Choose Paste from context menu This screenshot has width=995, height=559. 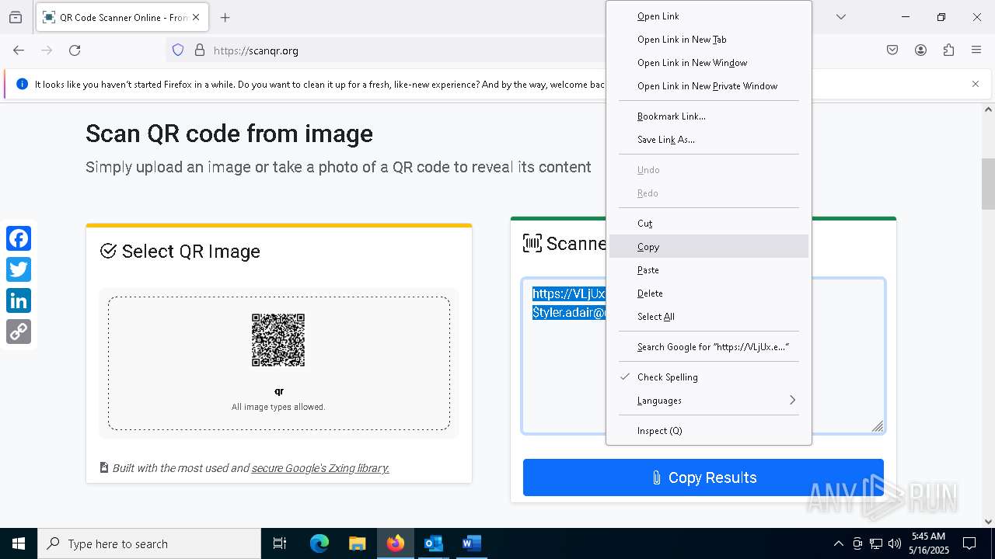pos(709,270)
